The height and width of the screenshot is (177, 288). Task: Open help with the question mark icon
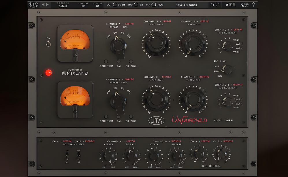pyautogui.click(x=254, y=5)
